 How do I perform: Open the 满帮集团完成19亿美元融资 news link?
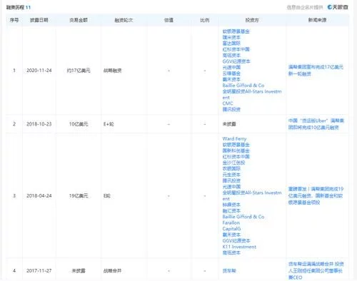click(x=316, y=195)
